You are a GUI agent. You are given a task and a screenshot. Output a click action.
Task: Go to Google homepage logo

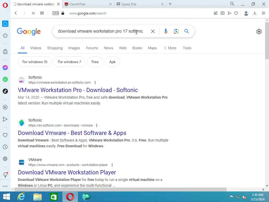[29, 32]
